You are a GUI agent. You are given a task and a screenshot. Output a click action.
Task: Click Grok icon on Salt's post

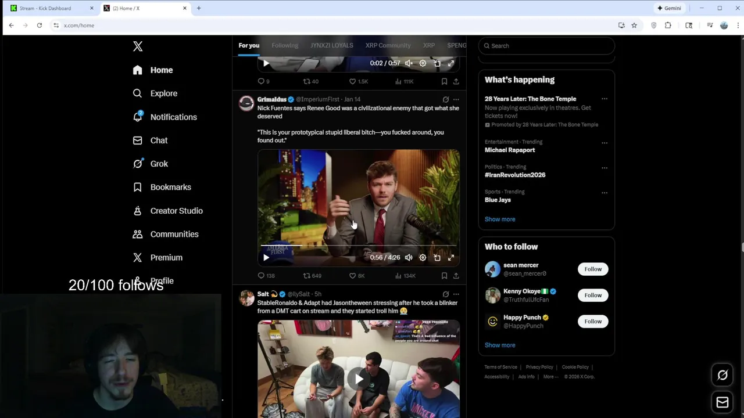coord(445,294)
